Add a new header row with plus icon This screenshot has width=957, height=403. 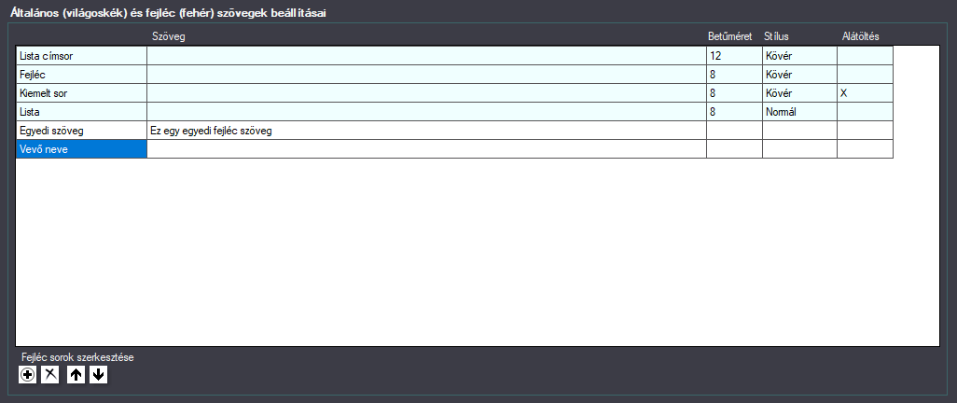click(27, 376)
